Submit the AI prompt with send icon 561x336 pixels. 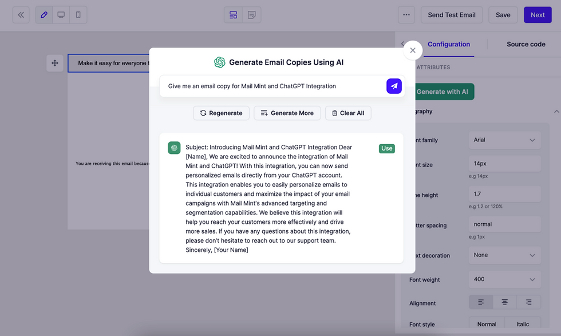click(394, 86)
